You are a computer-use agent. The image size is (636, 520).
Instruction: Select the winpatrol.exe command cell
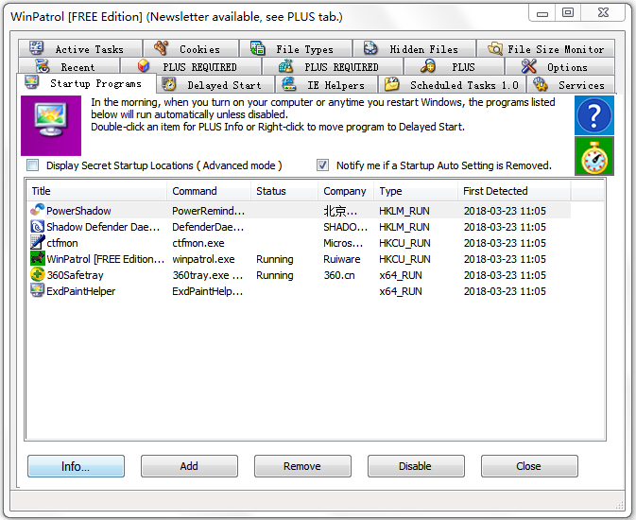203,259
